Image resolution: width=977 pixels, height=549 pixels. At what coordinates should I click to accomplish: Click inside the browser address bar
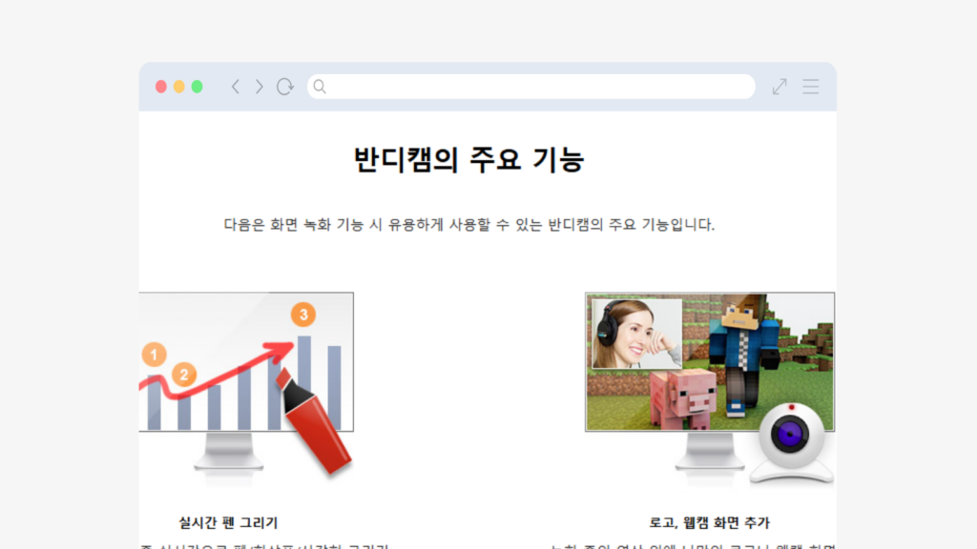[530, 86]
